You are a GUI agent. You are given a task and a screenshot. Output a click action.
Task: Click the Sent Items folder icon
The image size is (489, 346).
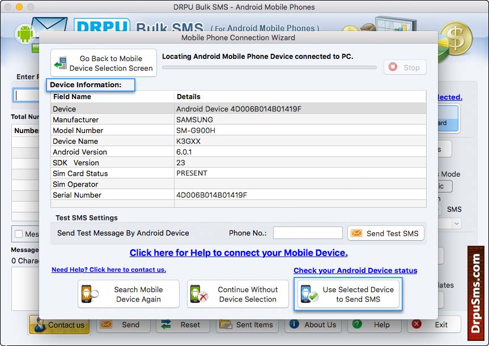[x=226, y=324]
